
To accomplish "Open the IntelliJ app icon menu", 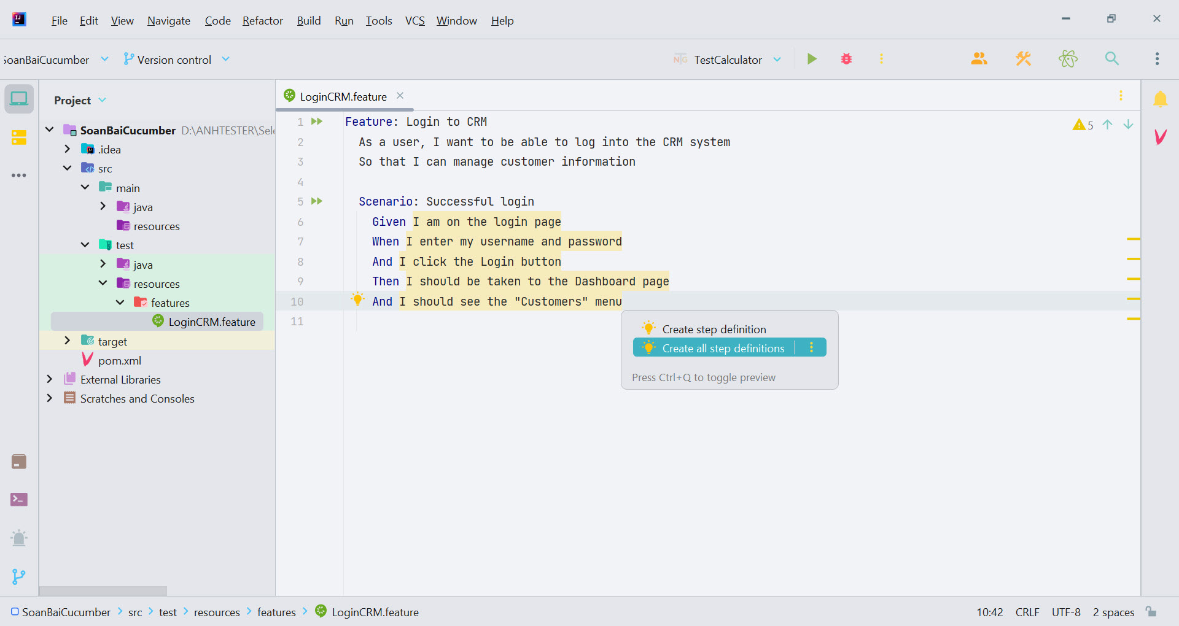I will pyautogui.click(x=19, y=20).
